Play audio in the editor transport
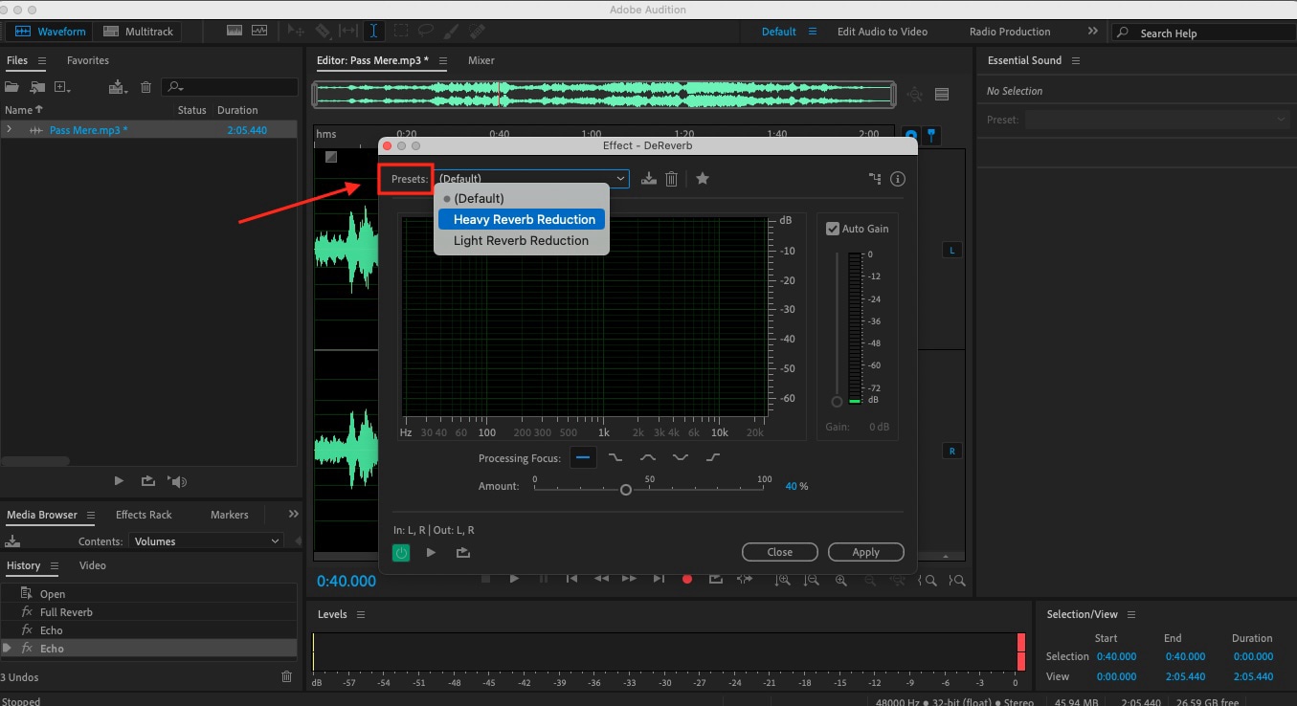Image resolution: width=1297 pixels, height=706 pixels. click(514, 579)
